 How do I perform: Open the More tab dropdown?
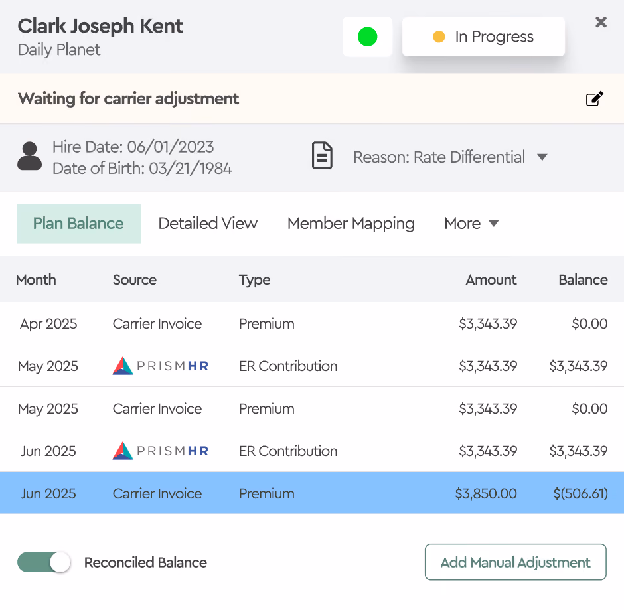471,223
